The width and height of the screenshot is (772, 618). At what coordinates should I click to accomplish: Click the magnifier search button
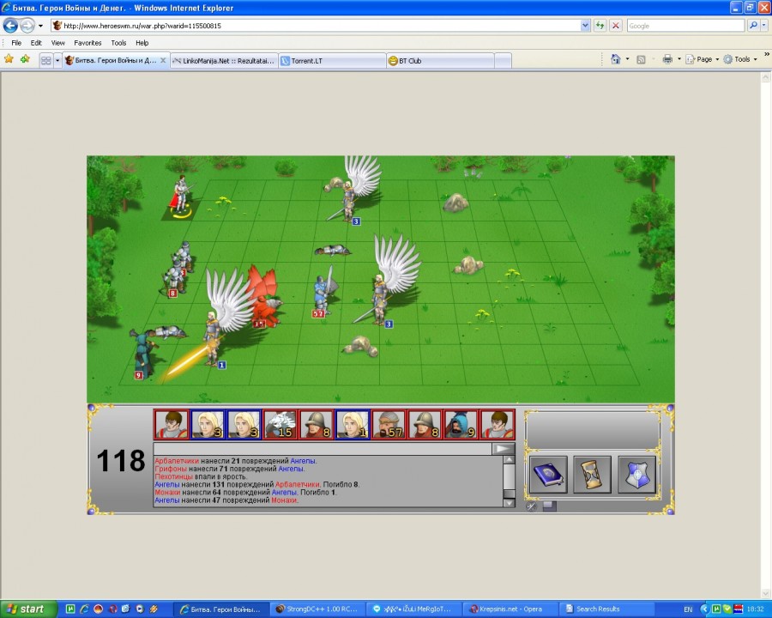tap(753, 26)
